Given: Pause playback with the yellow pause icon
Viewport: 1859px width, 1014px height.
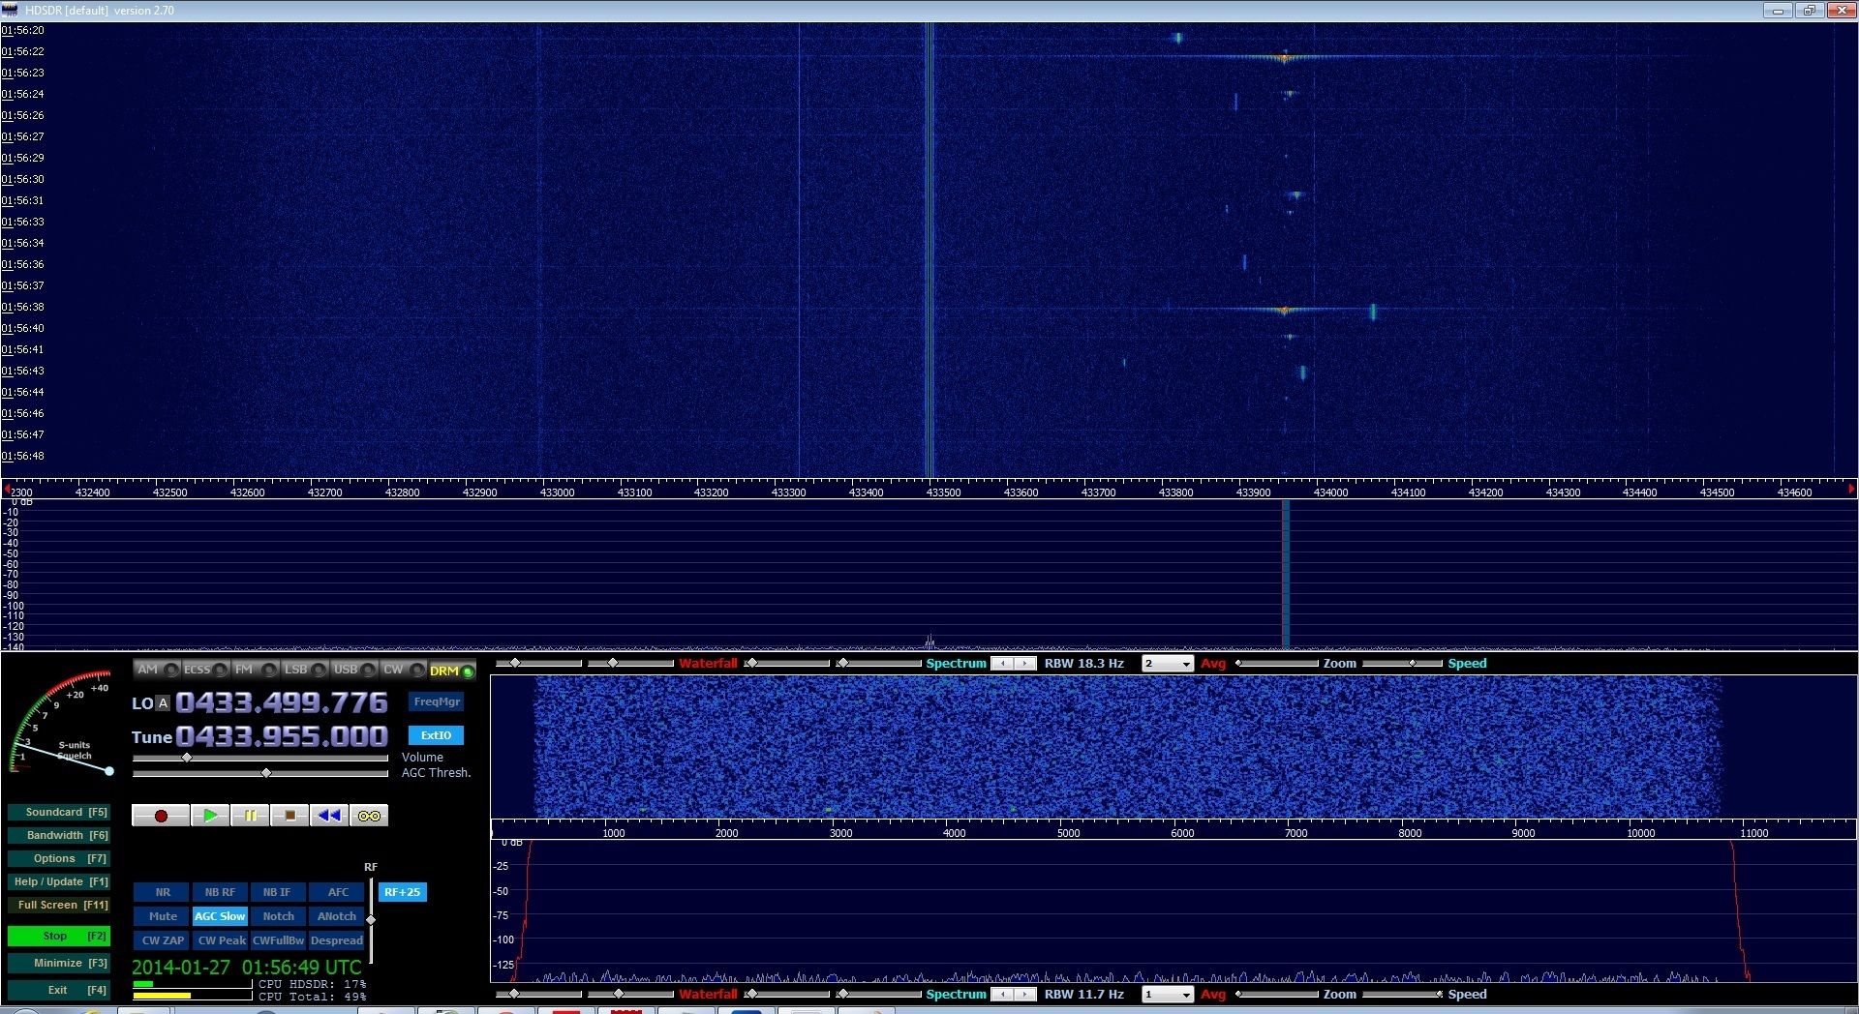Looking at the screenshot, I should pos(250,816).
